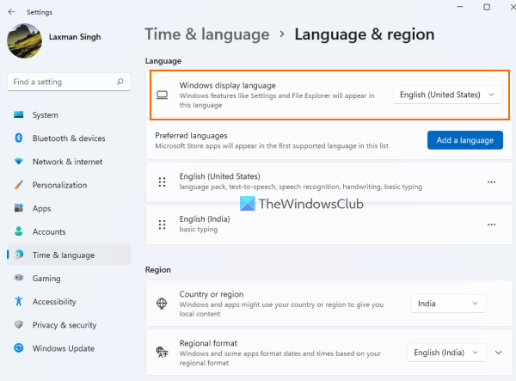
Task: Click the Add a language button
Action: click(464, 140)
